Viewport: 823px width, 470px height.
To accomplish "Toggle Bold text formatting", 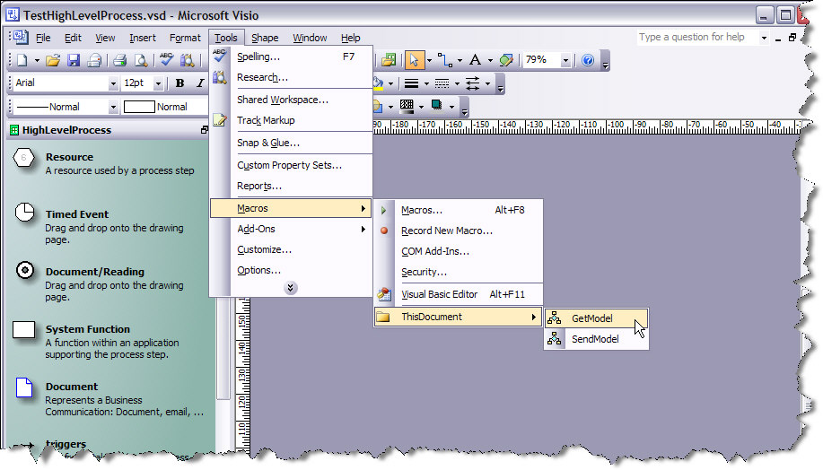I will (179, 83).
